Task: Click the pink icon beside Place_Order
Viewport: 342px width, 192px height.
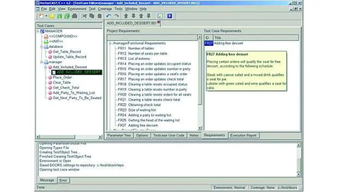Action: pyautogui.click(x=50, y=77)
